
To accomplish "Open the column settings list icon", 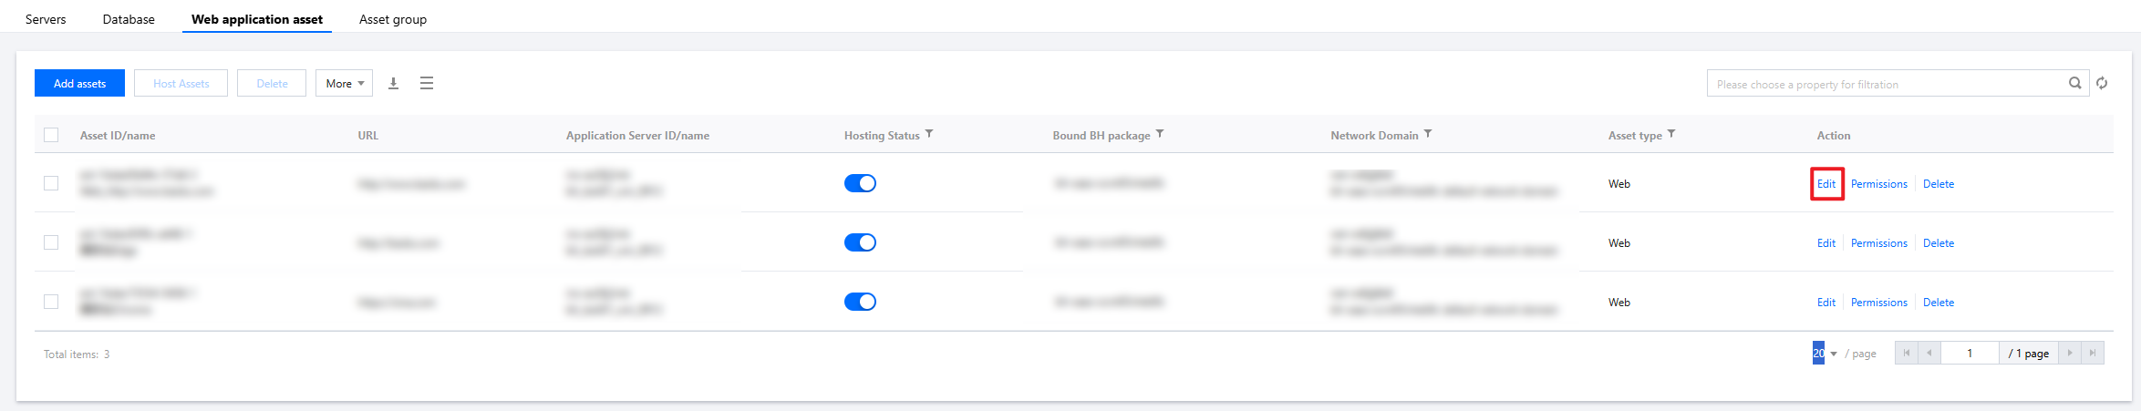I will coord(427,83).
